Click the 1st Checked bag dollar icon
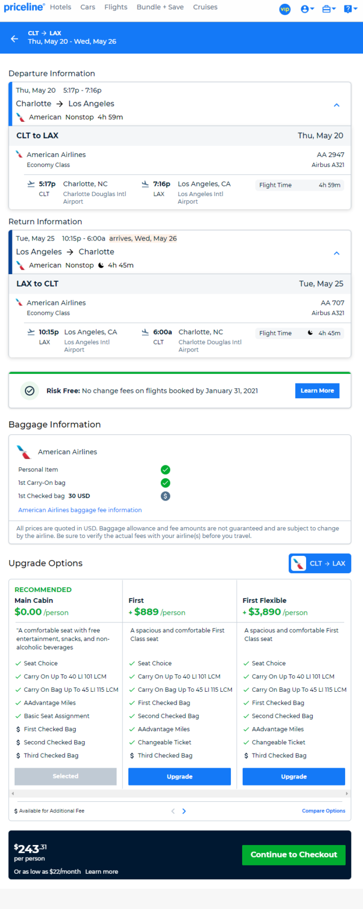This screenshot has height=909, width=363. tap(165, 496)
